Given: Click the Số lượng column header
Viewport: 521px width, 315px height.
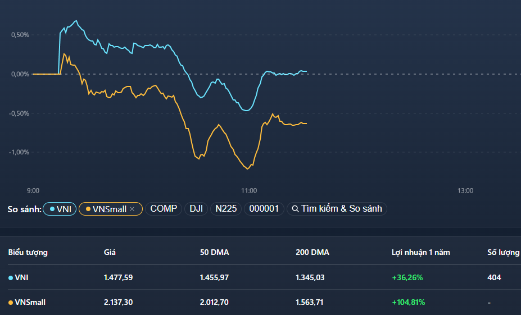Looking at the screenshot, I should [503, 252].
